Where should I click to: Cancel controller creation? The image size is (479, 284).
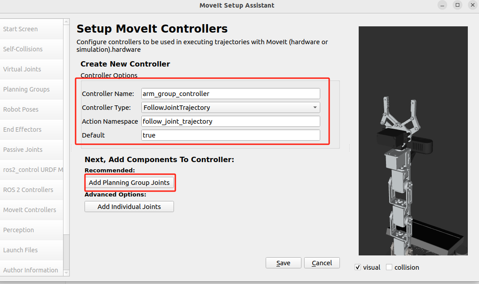(x=322, y=263)
